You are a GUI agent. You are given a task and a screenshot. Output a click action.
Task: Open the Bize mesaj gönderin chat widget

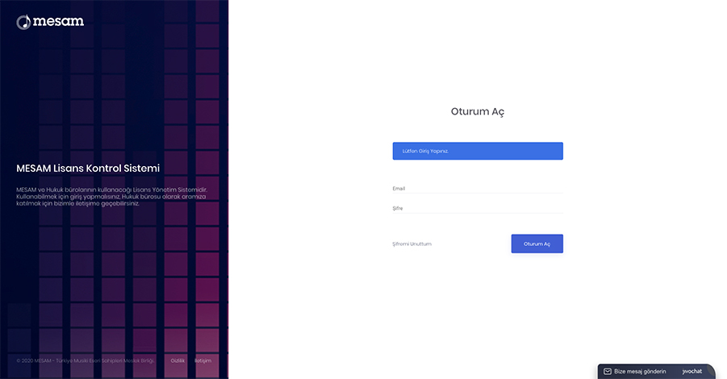(x=656, y=372)
